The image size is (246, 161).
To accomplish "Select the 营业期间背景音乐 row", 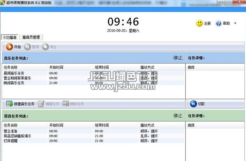I will [x=93, y=78].
